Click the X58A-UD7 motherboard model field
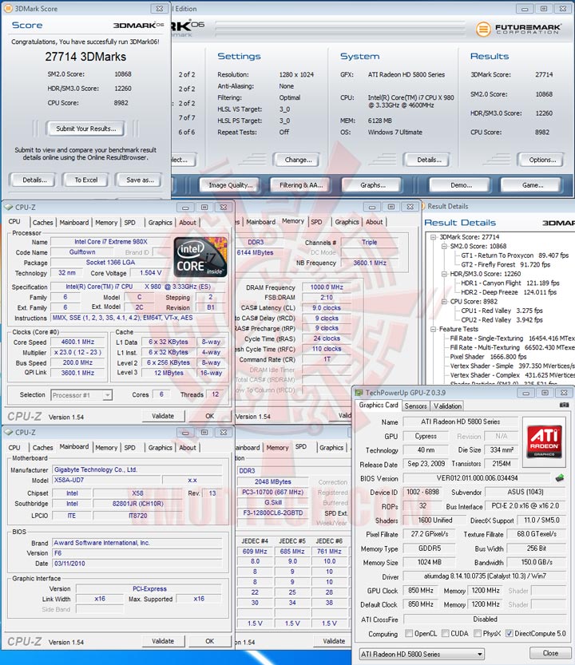Viewport: 575px width, 665px height. 106,480
